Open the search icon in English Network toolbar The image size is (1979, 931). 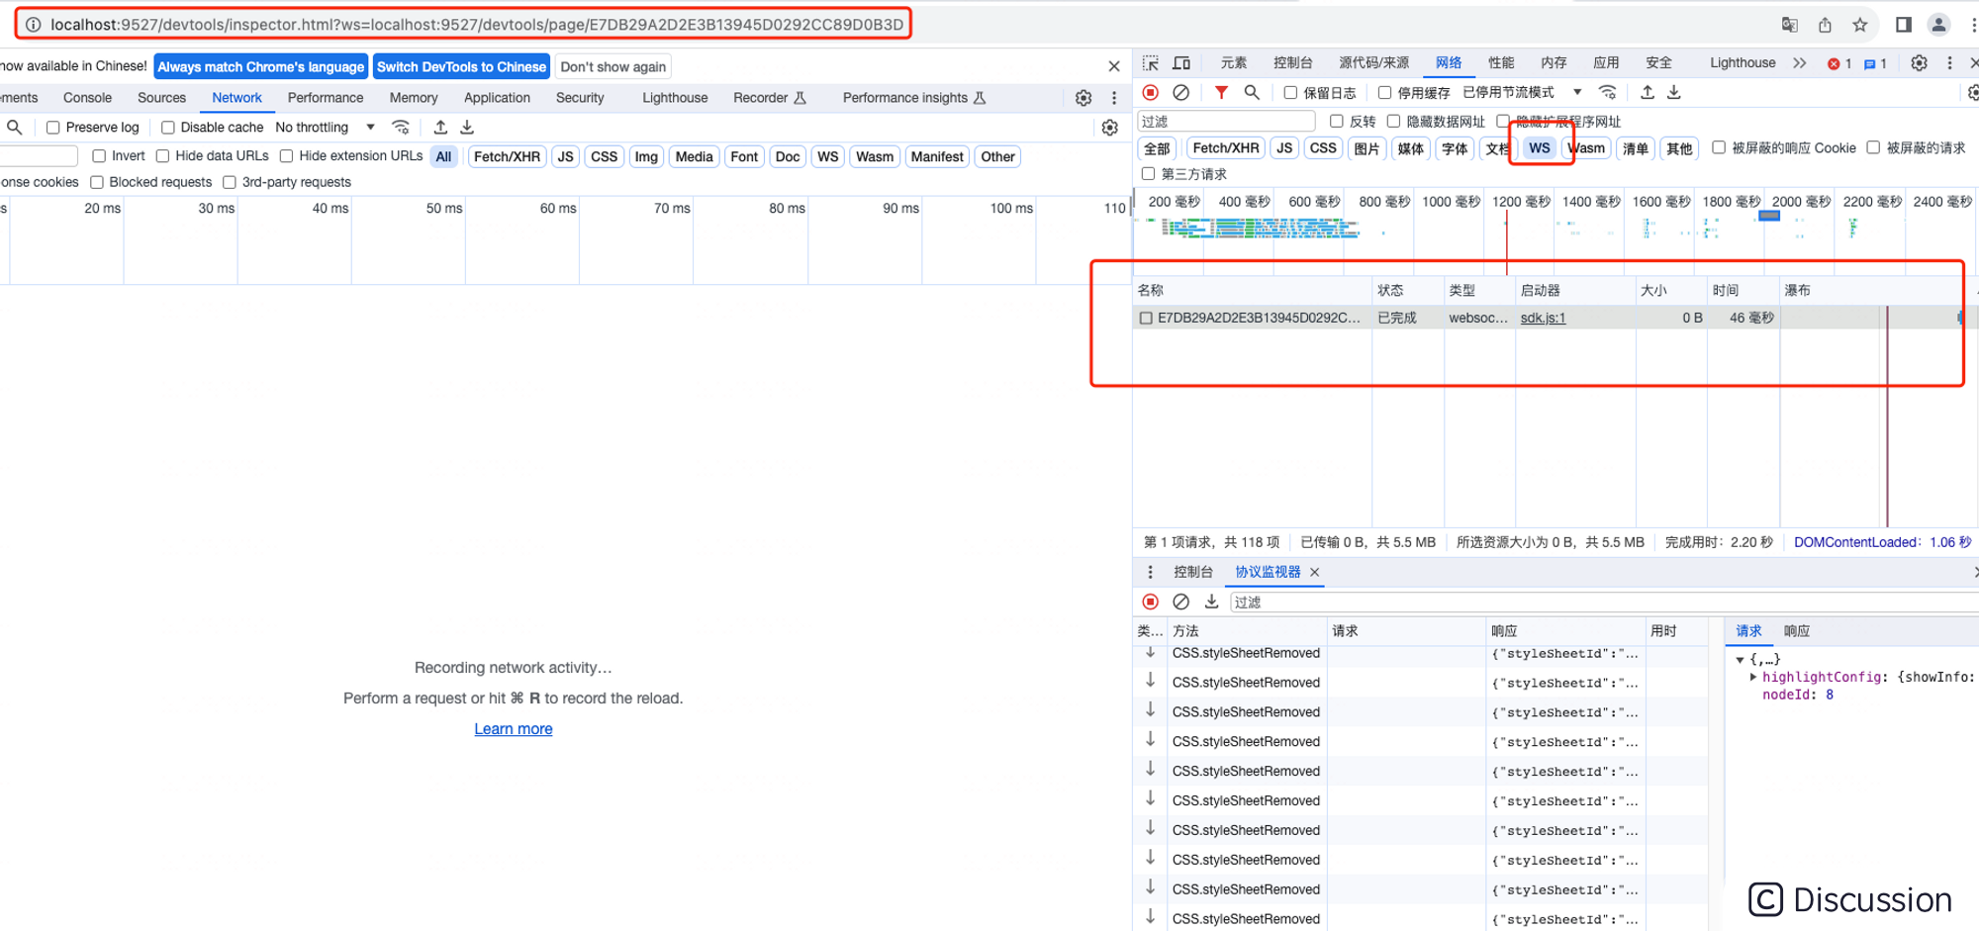pyautogui.click(x=15, y=127)
